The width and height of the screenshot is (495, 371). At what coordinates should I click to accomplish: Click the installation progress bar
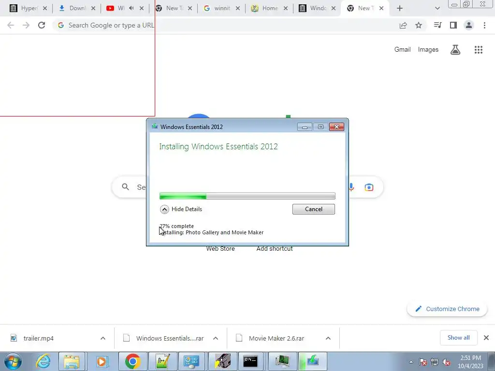(x=247, y=196)
